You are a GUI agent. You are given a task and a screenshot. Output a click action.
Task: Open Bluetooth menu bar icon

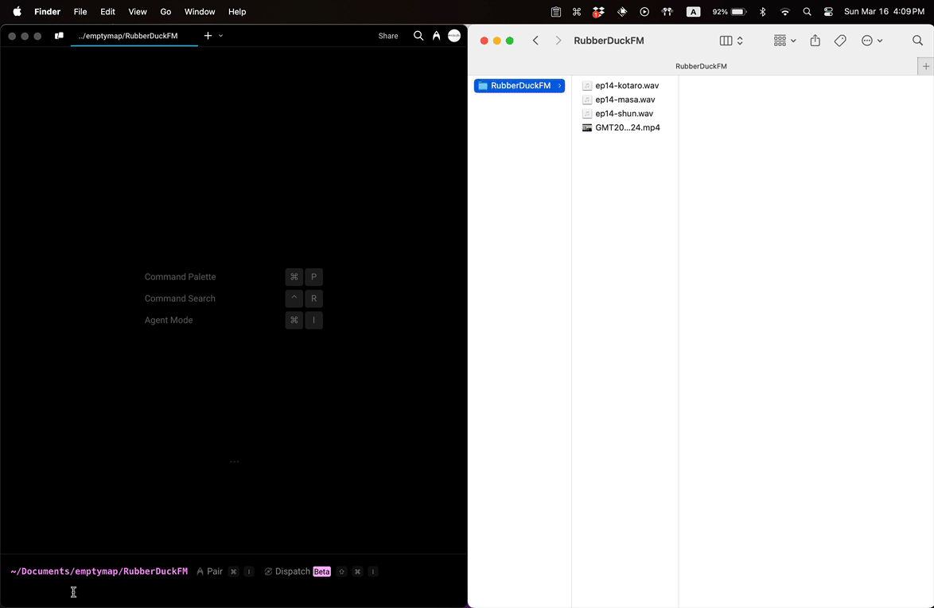pyautogui.click(x=762, y=11)
